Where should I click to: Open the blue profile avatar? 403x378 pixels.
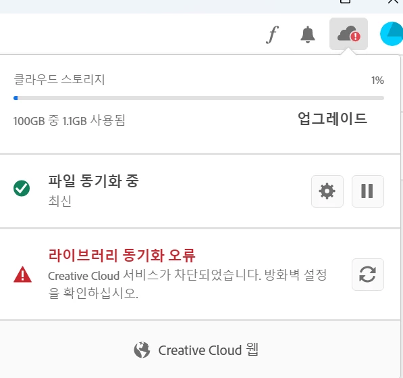point(392,34)
